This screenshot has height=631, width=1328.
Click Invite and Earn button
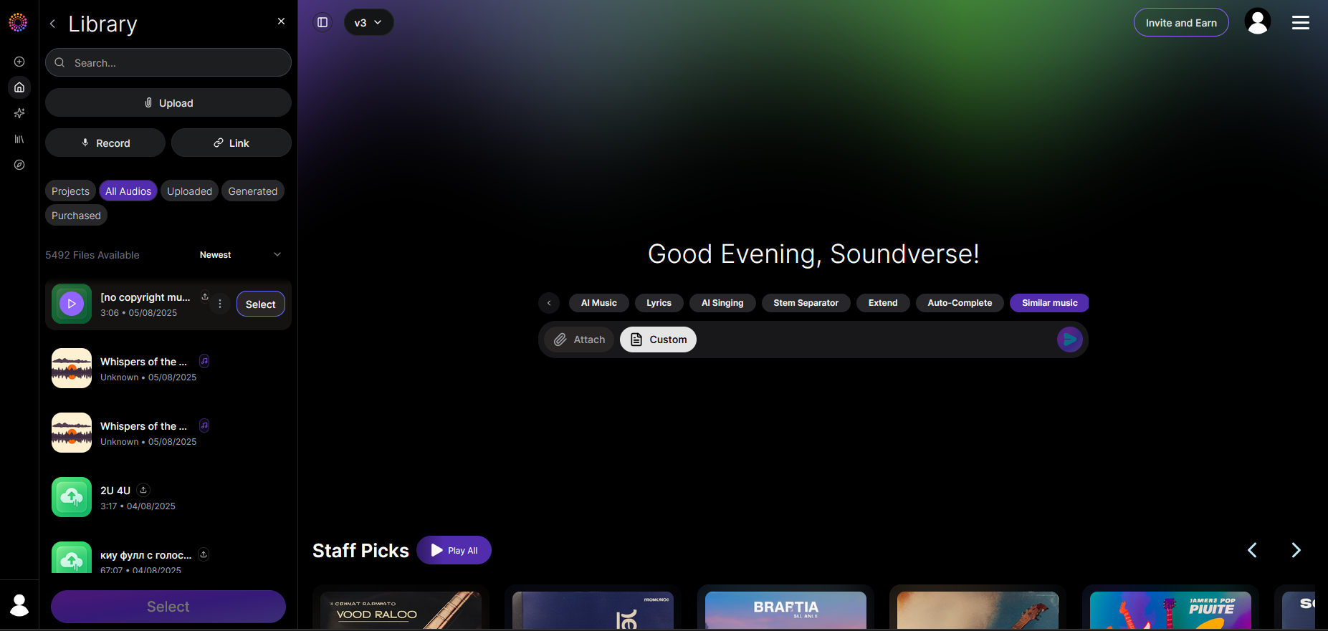pos(1181,22)
